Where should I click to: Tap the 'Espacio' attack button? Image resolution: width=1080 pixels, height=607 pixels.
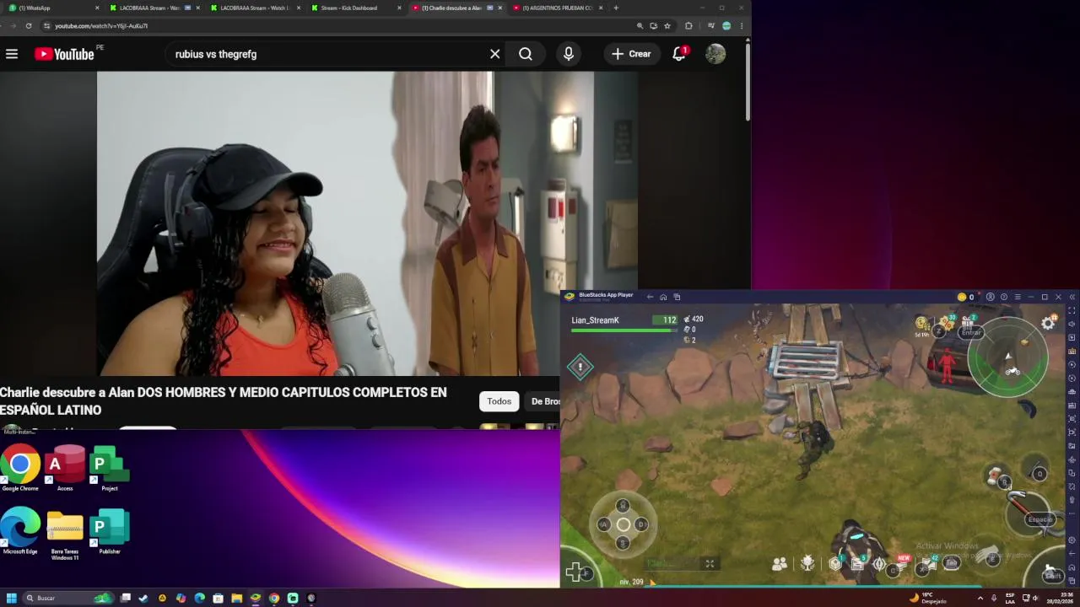1039,519
